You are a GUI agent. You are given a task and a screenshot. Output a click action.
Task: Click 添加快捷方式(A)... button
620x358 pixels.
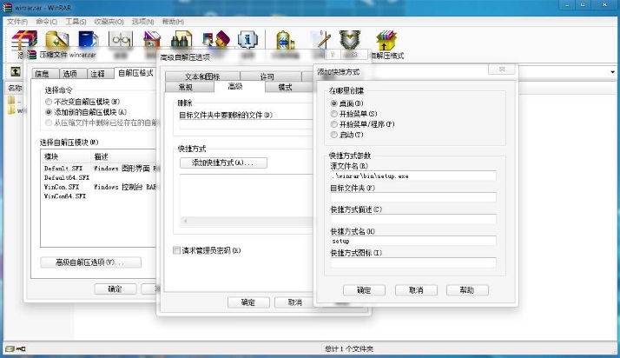coord(223,162)
